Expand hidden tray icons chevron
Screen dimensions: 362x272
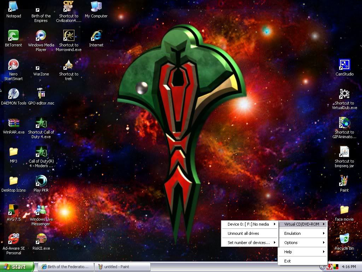pos(322,267)
